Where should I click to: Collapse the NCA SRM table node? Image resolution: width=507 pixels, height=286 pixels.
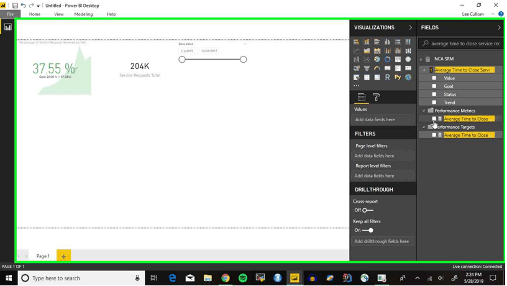[x=421, y=59]
